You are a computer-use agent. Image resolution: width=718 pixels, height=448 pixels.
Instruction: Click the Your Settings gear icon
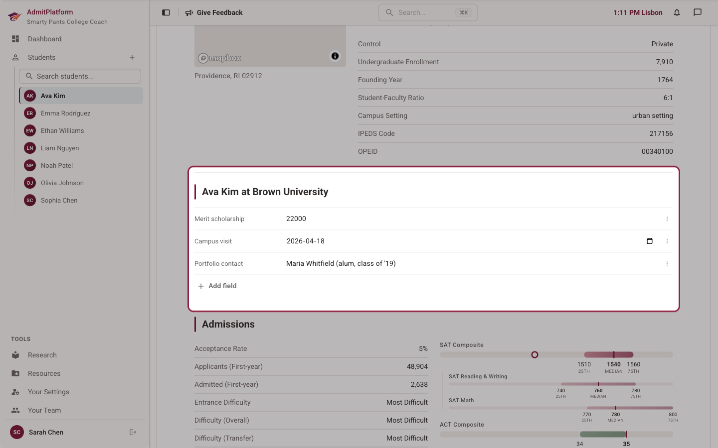click(x=15, y=392)
